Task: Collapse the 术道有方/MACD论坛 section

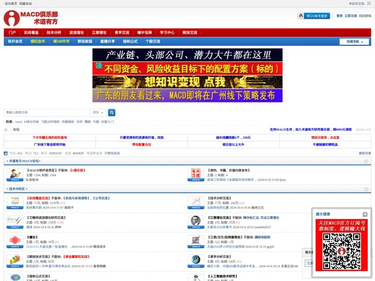Action: click(366, 161)
